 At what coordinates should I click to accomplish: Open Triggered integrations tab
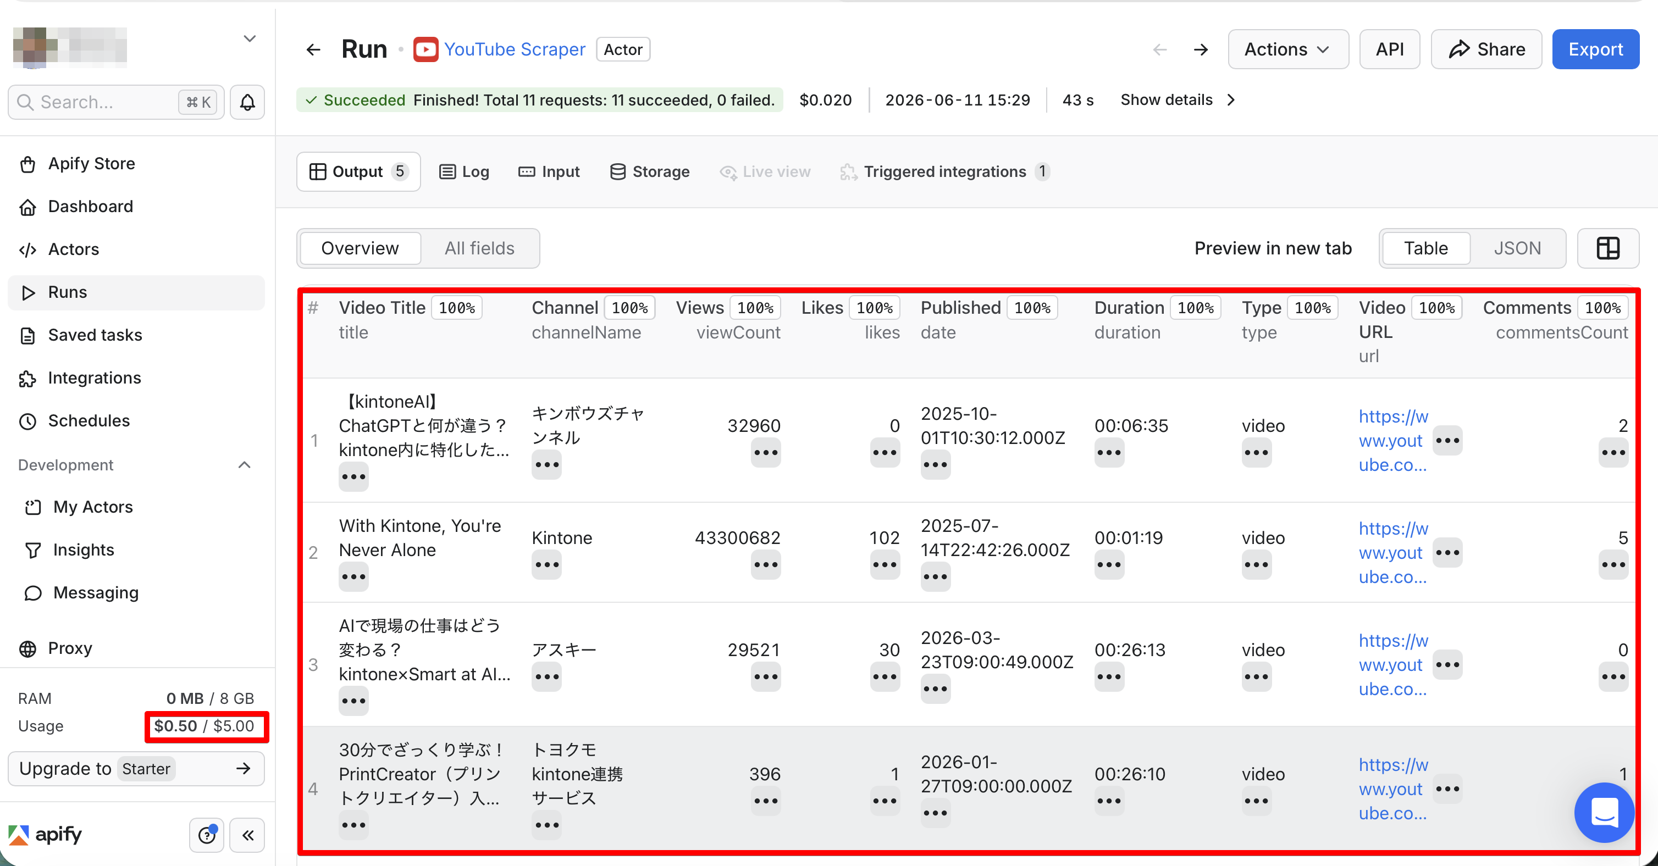tap(944, 172)
